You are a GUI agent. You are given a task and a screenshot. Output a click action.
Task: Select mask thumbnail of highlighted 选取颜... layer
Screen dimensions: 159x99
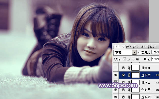[x=135, y=75]
